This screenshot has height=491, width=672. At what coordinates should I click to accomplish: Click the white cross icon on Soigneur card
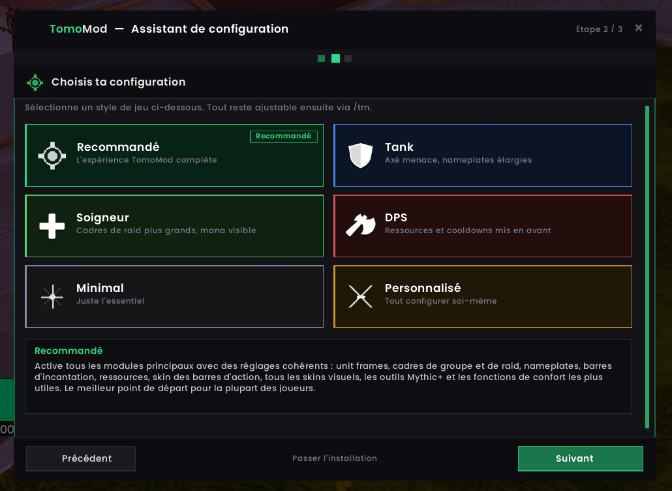[52, 226]
